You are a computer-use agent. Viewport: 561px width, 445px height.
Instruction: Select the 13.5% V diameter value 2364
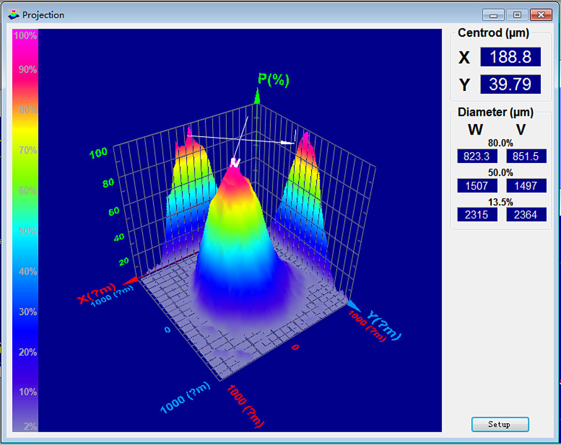click(526, 215)
